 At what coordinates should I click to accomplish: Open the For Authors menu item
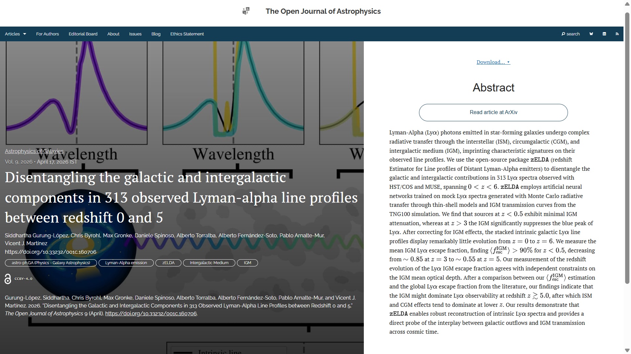[x=47, y=34]
